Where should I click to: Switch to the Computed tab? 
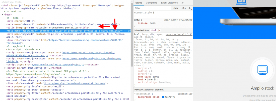(x=151, y=3)
